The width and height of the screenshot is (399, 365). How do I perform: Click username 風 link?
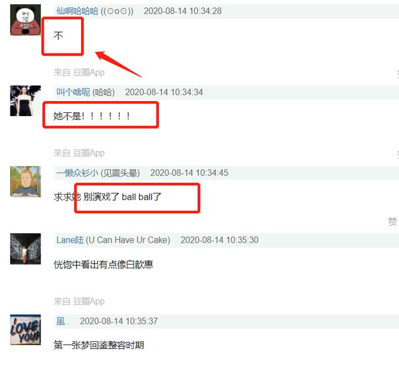pyautogui.click(x=61, y=321)
